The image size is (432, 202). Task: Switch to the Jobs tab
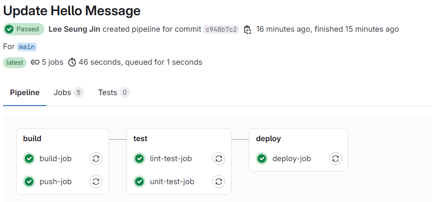point(69,93)
